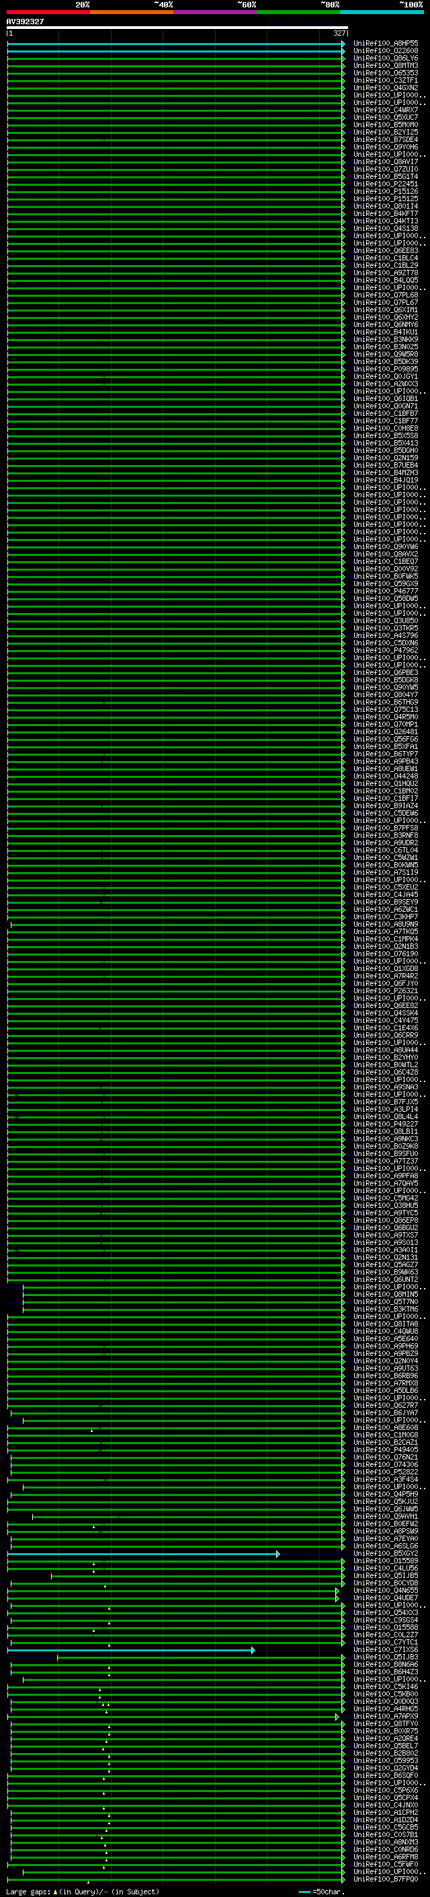Click the green ~80% identity legend segment
Screen dimensions: 430x1897
tap(298, 12)
